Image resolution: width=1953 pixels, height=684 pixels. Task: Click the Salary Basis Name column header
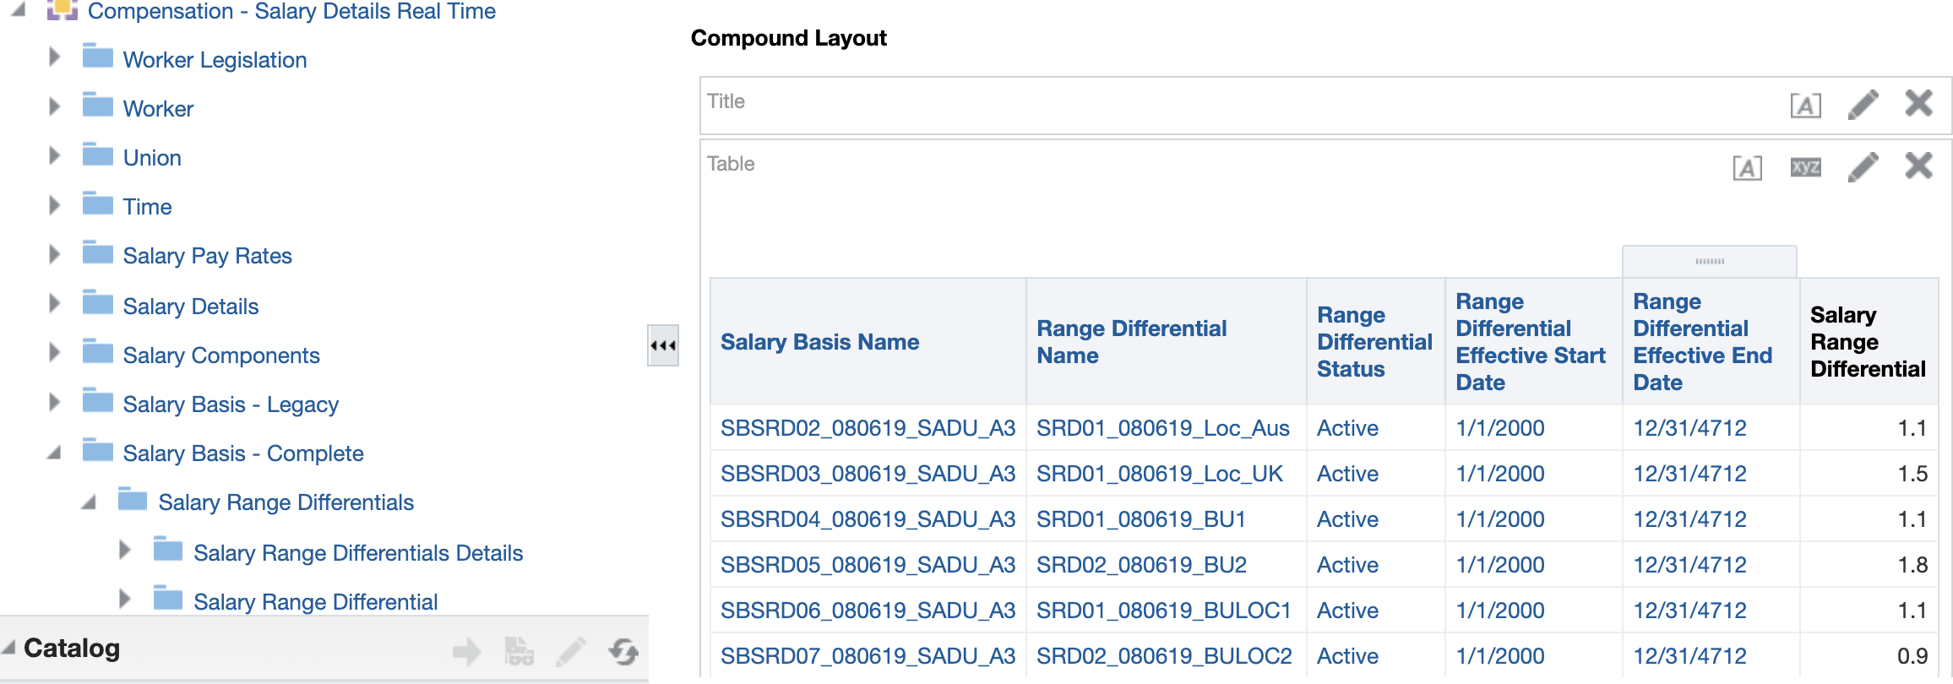point(819,342)
